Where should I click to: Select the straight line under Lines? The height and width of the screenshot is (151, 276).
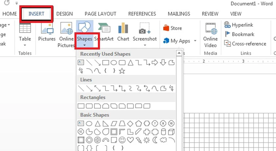click(81, 89)
